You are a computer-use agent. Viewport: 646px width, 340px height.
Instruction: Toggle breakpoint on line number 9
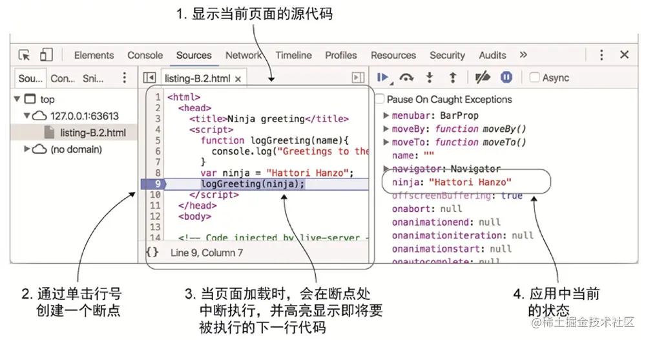[158, 184]
